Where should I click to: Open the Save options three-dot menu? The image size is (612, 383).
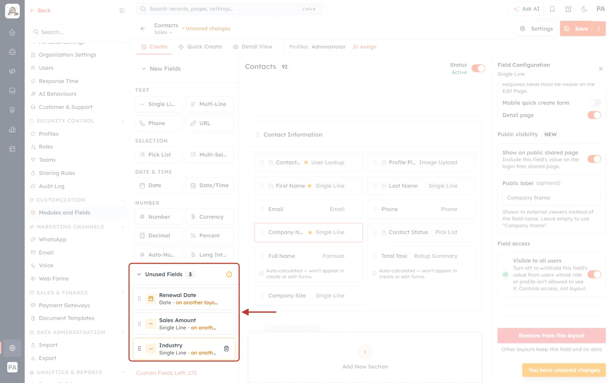599,29
